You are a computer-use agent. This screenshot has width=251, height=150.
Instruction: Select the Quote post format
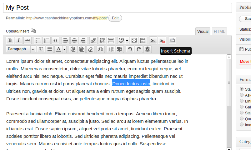pyautogui.click(x=242, y=118)
